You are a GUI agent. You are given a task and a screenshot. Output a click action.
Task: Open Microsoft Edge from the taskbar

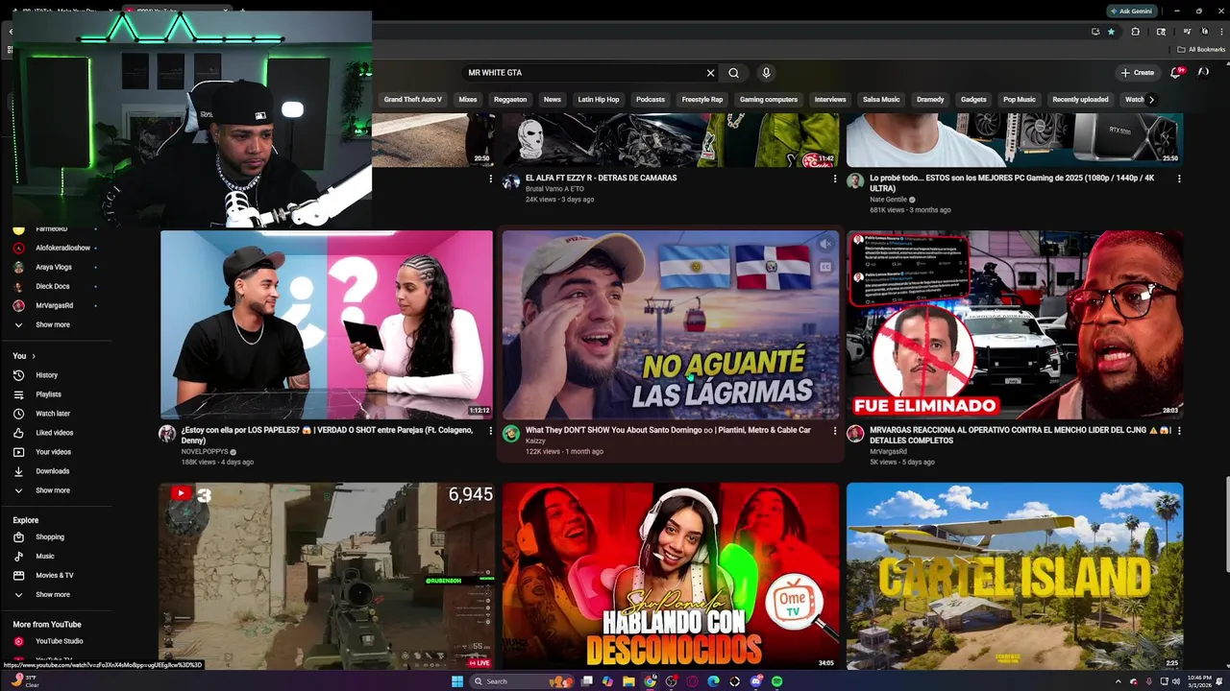(713, 681)
